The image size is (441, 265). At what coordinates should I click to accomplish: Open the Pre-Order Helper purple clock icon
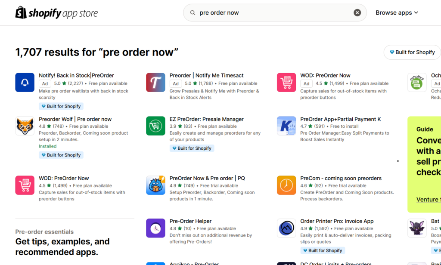[155, 228]
